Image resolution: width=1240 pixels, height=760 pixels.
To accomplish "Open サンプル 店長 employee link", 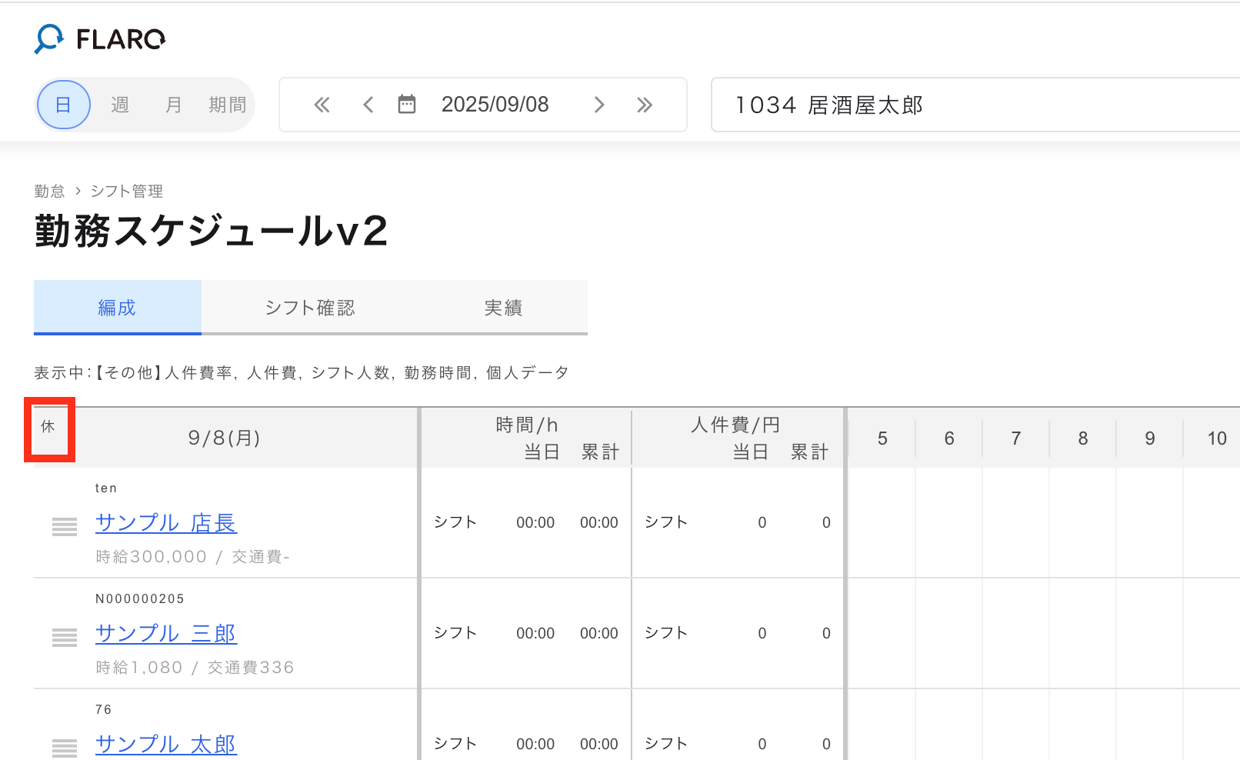I will point(166,523).
